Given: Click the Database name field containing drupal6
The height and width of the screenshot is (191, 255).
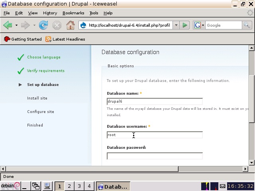Looking at the screenshot, I should (155, 101).
